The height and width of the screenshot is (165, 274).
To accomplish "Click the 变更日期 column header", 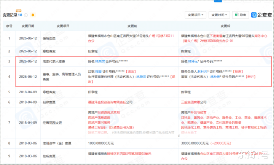I will 28,26.
